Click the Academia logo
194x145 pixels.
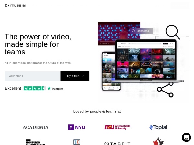pyautogui.click(x=36, y=127)
